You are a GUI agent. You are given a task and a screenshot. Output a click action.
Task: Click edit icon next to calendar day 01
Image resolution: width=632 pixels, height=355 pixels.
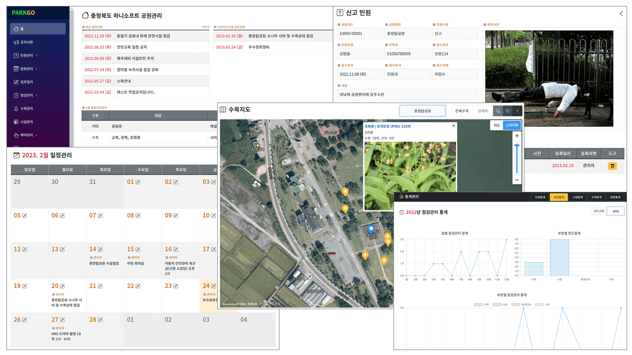(x=138, y=182)
